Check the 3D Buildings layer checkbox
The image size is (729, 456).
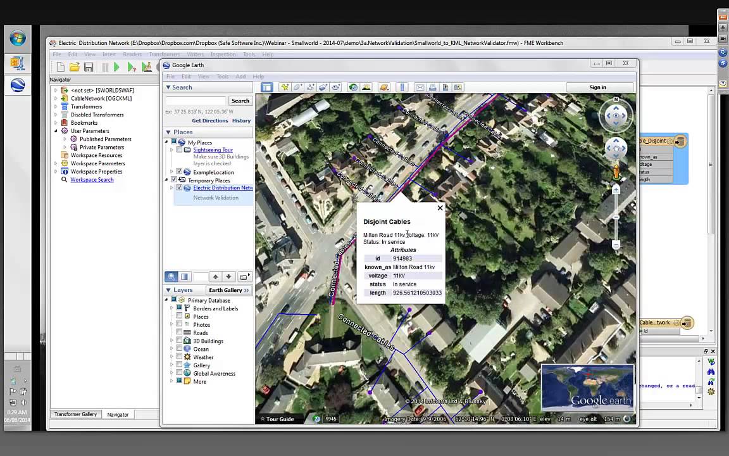(x=179, y=341)
